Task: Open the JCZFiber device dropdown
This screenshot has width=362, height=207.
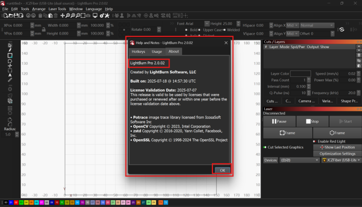Action: (341, 160)
